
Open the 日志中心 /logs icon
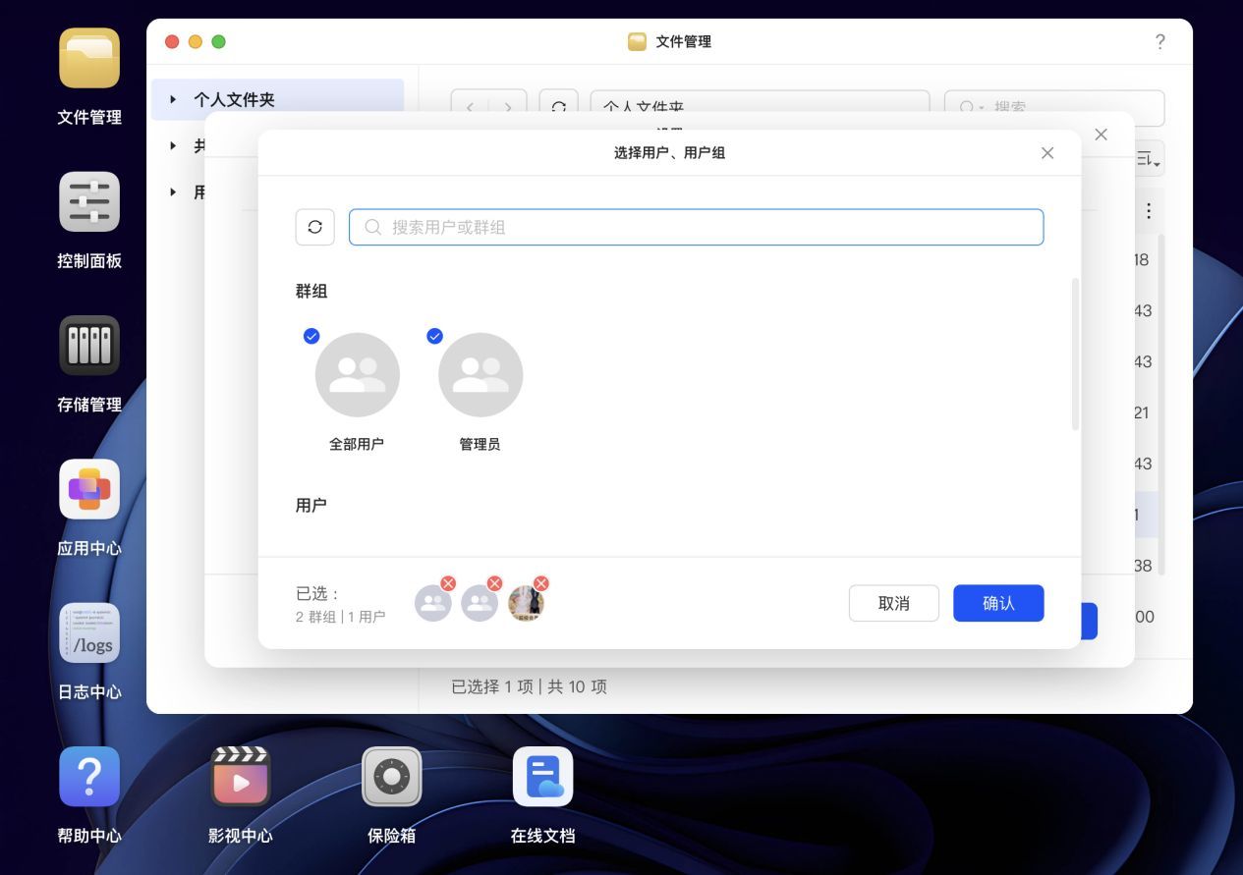(89, 633)
